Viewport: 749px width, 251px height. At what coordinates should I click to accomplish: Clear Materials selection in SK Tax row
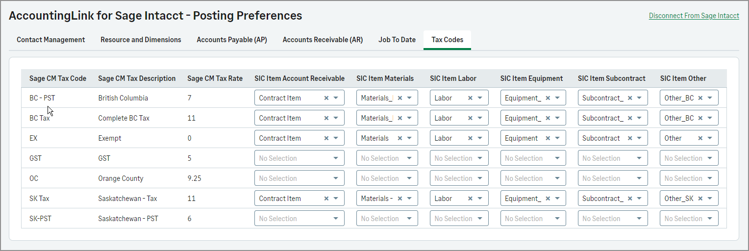pyautogui.click(x=400, y=199)
